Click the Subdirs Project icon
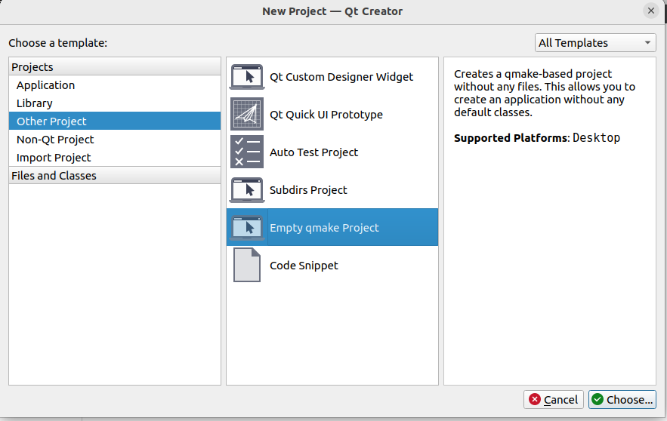 (247, 190)
